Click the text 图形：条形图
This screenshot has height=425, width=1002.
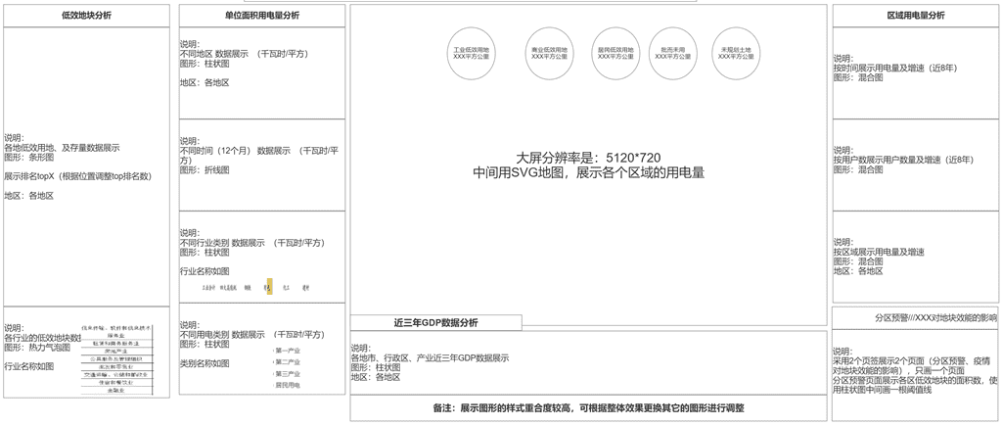pos(29,157)
